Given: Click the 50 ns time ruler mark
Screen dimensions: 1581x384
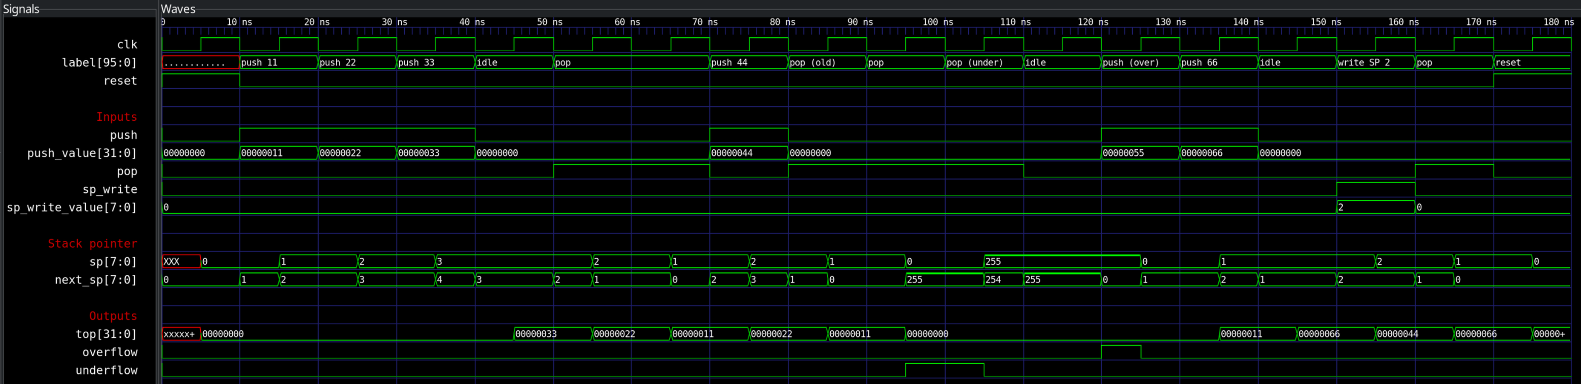Looking at the screenshot, I should pyautogui.click(x=550, y=22).
